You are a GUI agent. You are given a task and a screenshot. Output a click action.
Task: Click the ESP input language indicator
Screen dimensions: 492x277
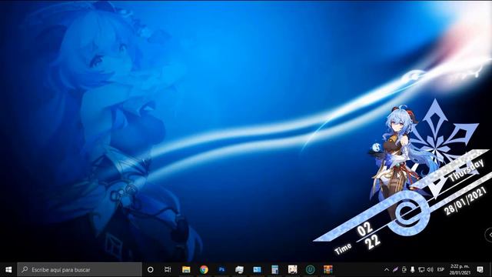click(440, 269)
